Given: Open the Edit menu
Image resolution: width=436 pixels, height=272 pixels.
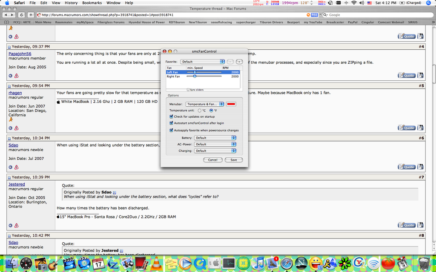Looking at the screenshot, I should [x=44, y=3].
